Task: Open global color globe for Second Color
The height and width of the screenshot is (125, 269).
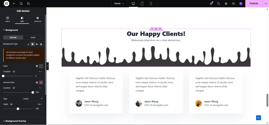Action: coord(37,83)
